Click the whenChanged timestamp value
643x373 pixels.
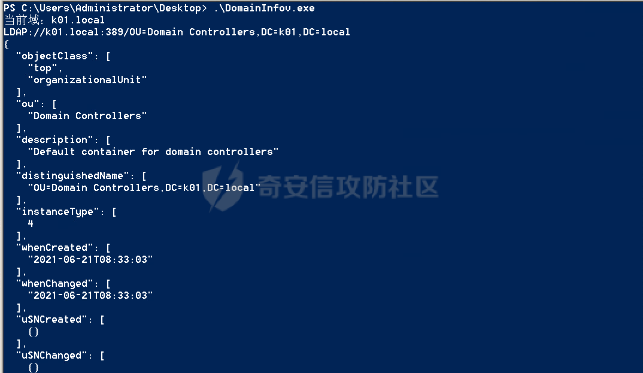tap(90, 296)
